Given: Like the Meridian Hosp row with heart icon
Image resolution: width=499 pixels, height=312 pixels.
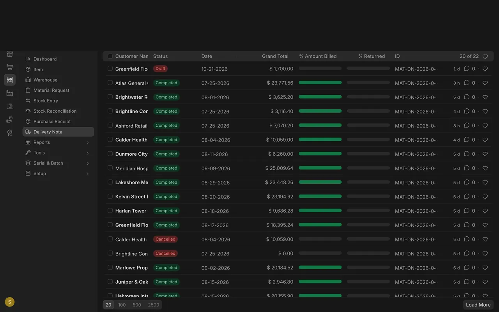Looking at the screenshot, I should (x=485, y=168).
